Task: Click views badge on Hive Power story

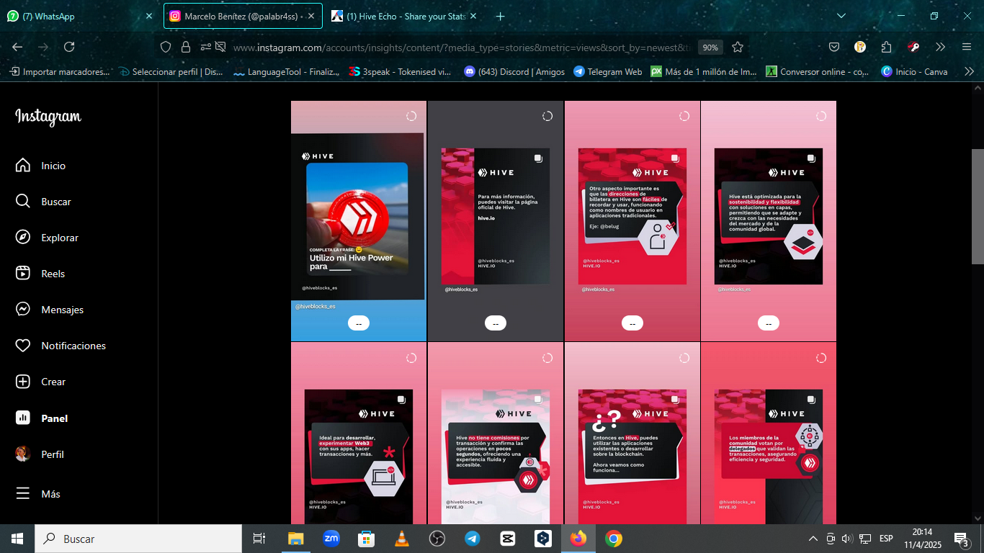Action: coord(359,323)
